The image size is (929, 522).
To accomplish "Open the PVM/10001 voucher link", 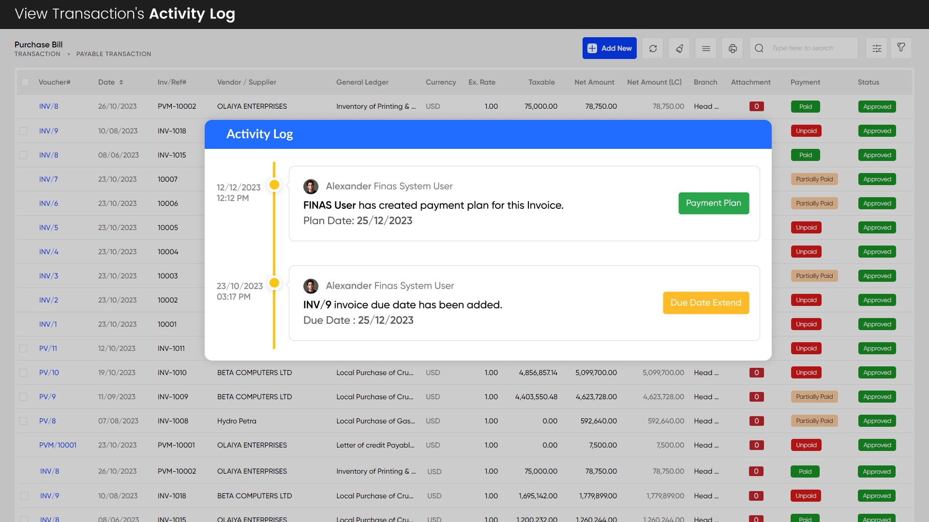I will click(x=58, y=445).
